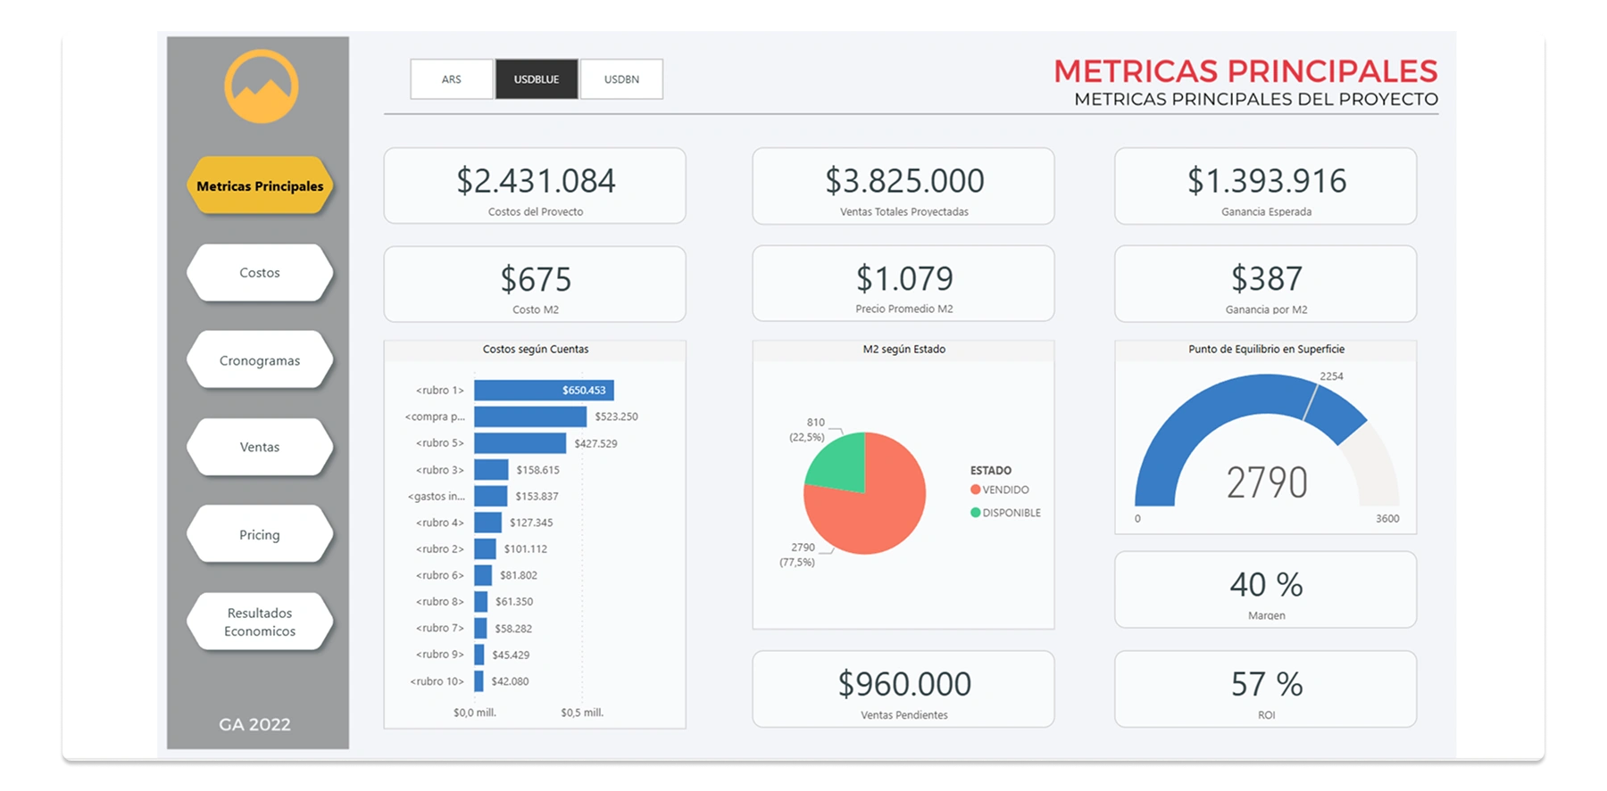Open Resultados Economicos page

coord(260,622)
